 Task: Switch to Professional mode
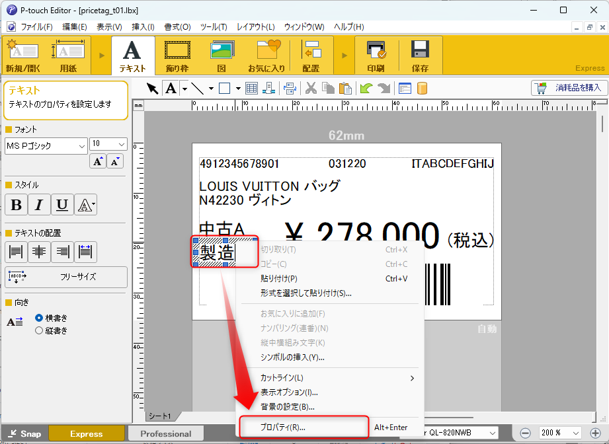[166, 433]
